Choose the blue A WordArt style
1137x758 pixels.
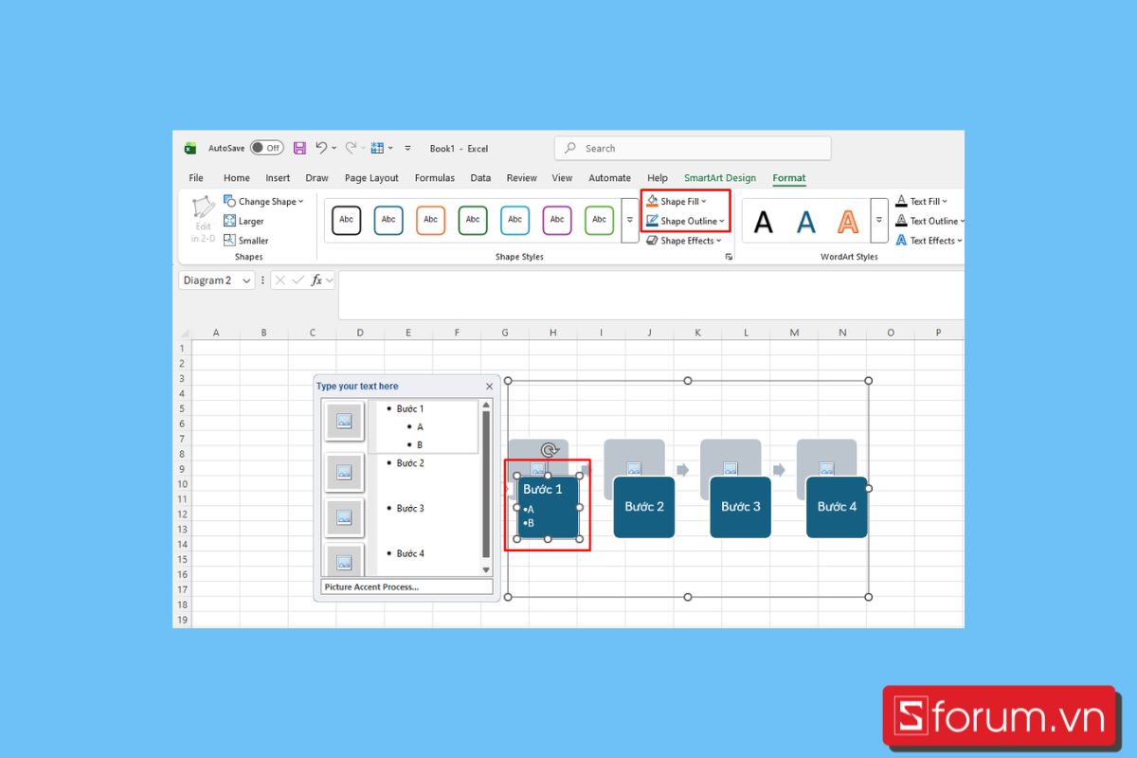pyautogui.click(x=805, y=222)
